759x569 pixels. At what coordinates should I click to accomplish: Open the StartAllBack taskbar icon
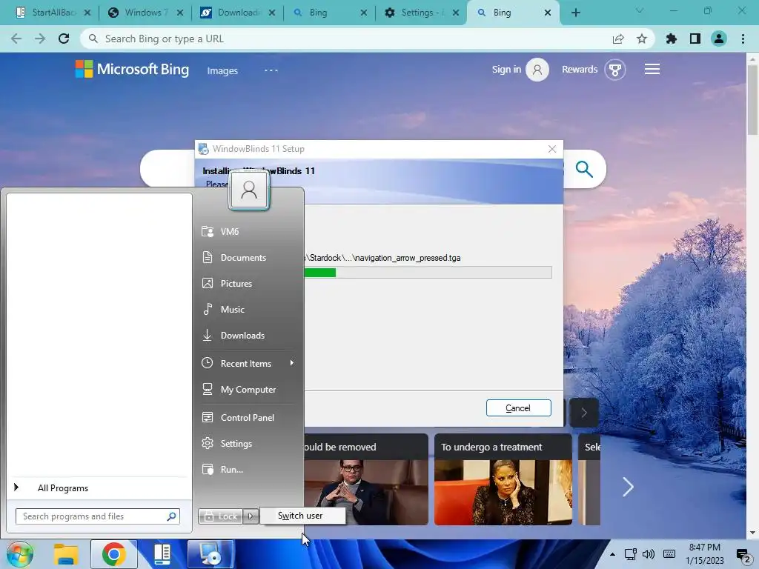pyautogui.click(x=162, y=554)
